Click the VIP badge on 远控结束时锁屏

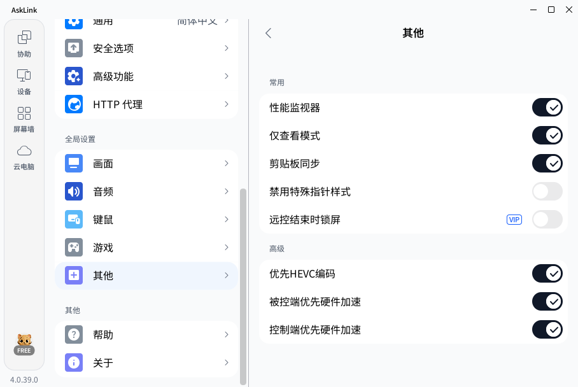[514, 220]
